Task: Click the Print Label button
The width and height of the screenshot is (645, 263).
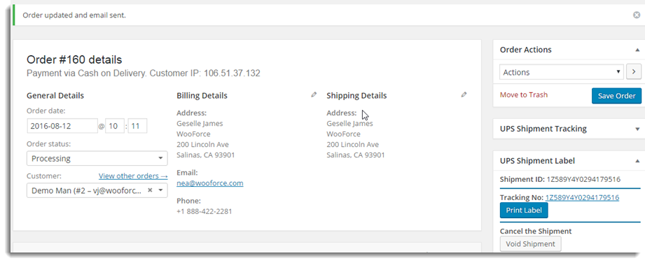Action: pyautogui.click(x=524, y=211)
